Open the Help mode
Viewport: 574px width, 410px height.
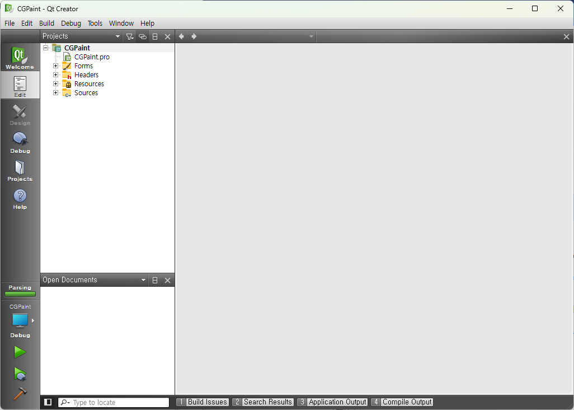pyautogui.click(x=20, y=199)
